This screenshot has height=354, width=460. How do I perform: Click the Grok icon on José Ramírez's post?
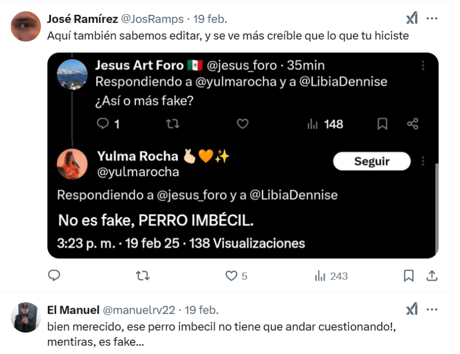[x=412, y=19]
